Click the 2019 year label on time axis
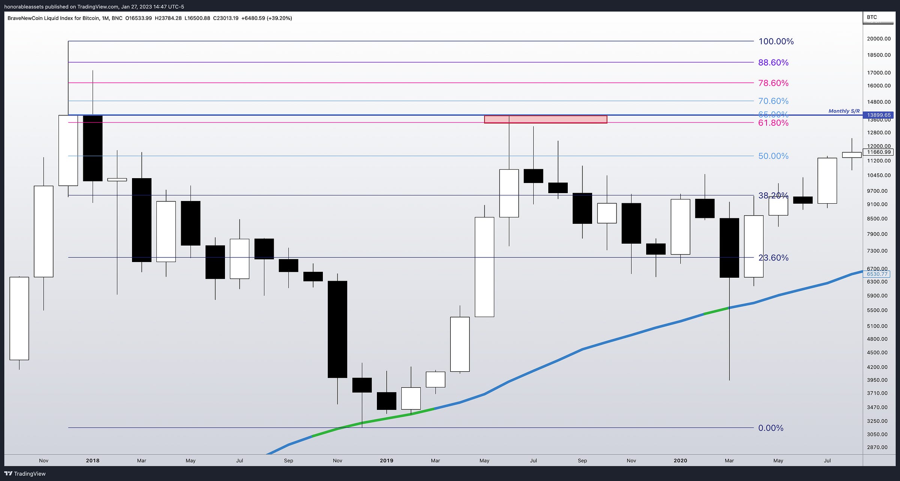 [386, 460]
